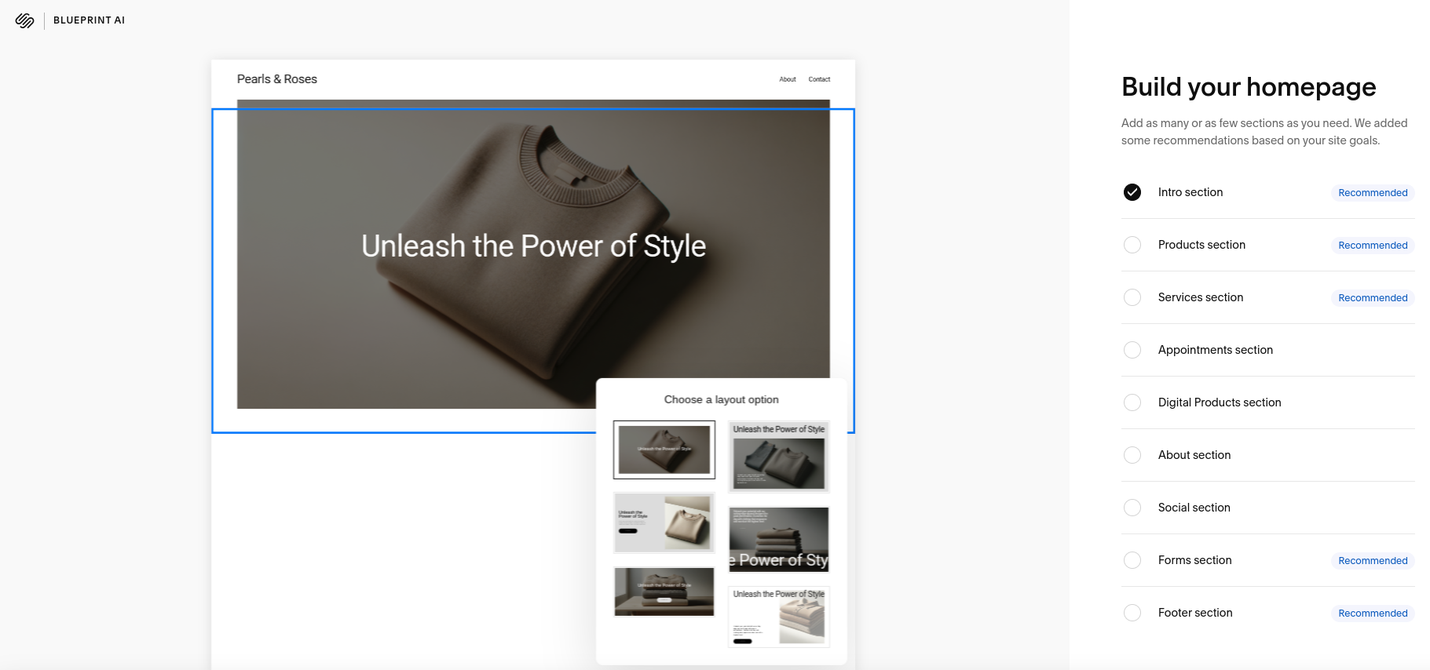Uncheck the Intro section checkmark
Viewport: 1430px width, 670px height.
tap(1132, 192)
